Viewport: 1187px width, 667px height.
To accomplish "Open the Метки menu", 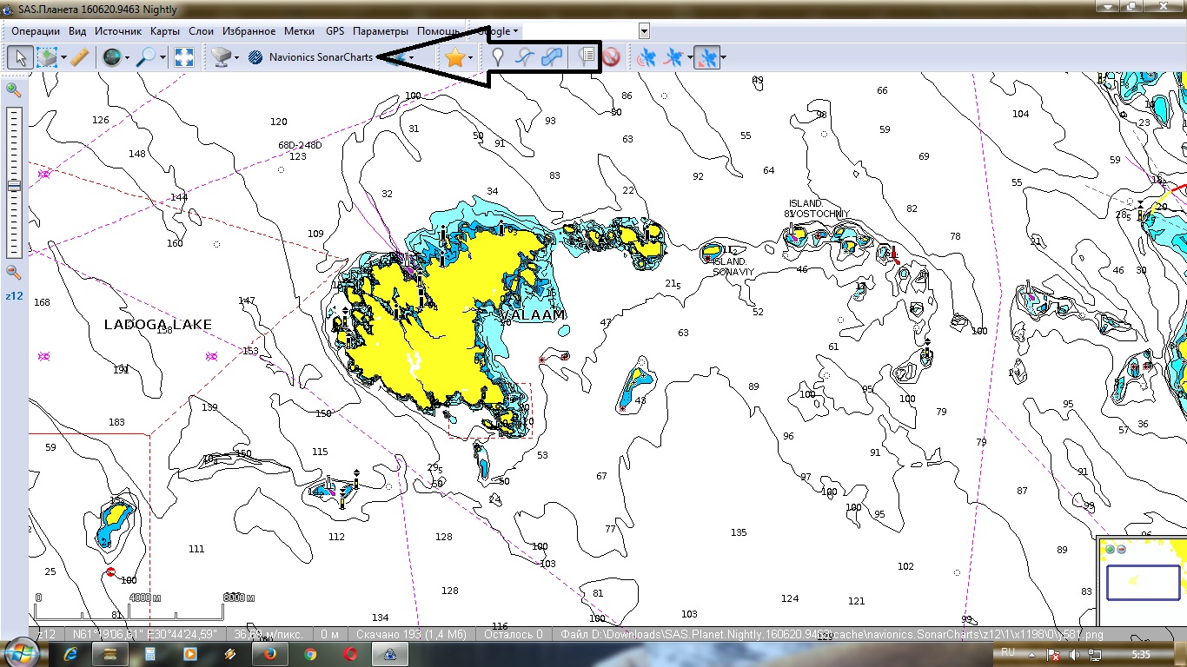I will 299,31.
